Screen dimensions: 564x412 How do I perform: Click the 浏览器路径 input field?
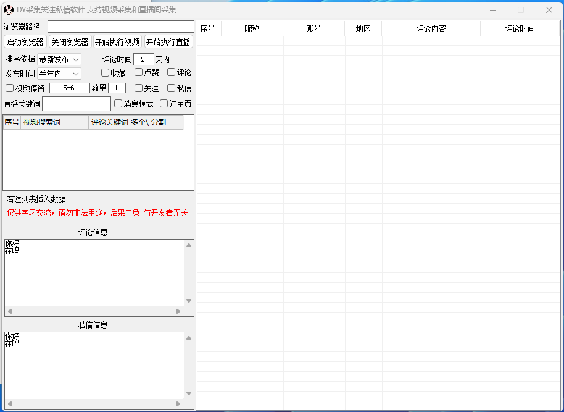click(x=120, y=27)
